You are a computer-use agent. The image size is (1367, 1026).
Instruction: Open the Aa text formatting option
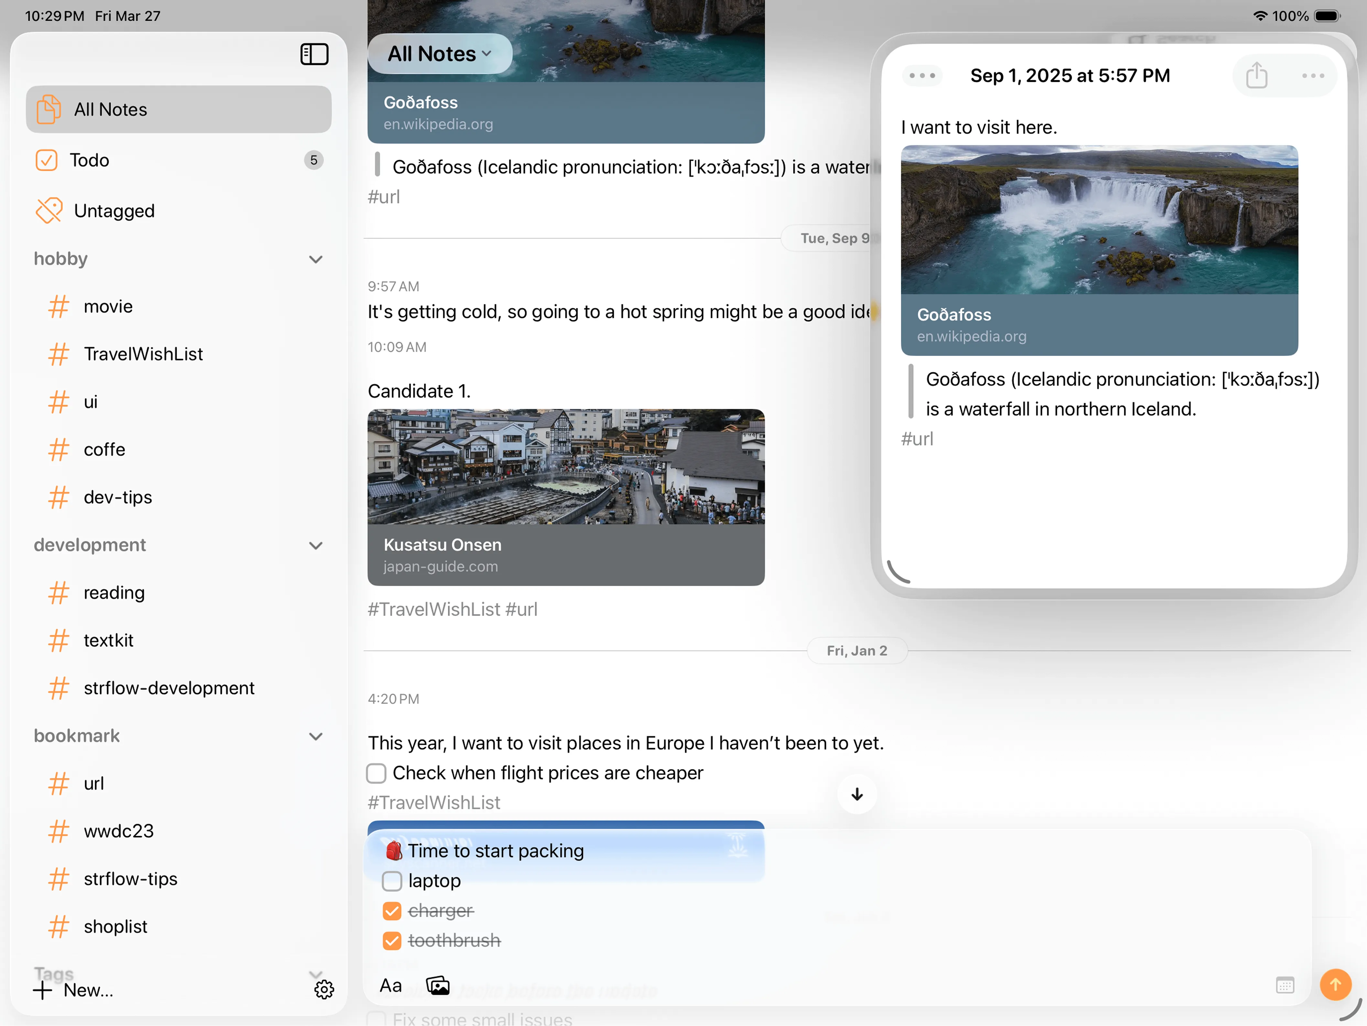[x=391, y=985]
